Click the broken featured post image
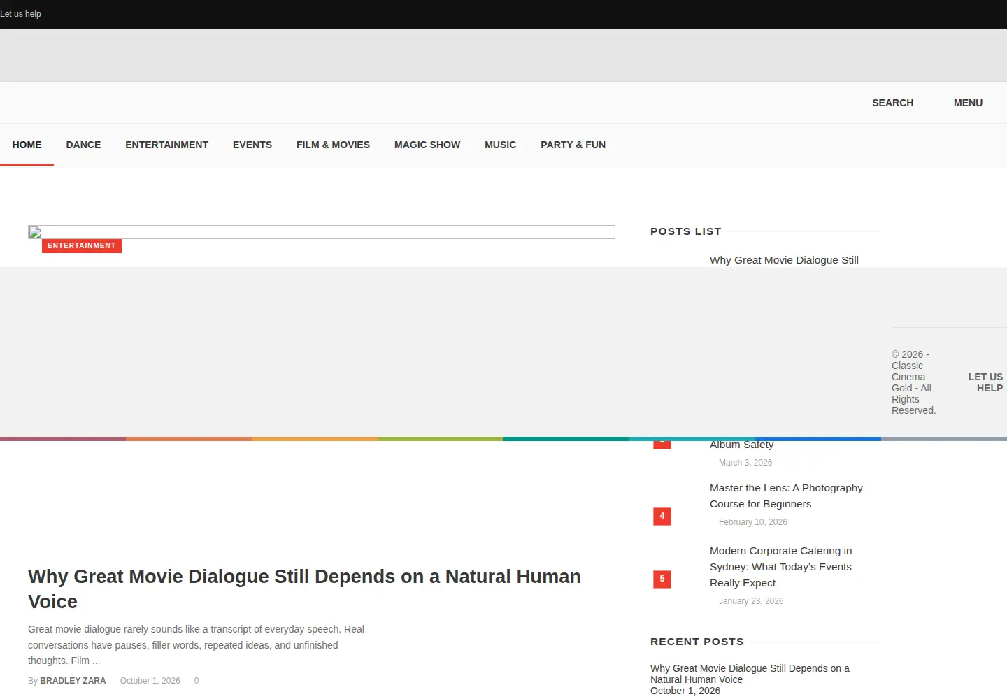 click(322, 232)
